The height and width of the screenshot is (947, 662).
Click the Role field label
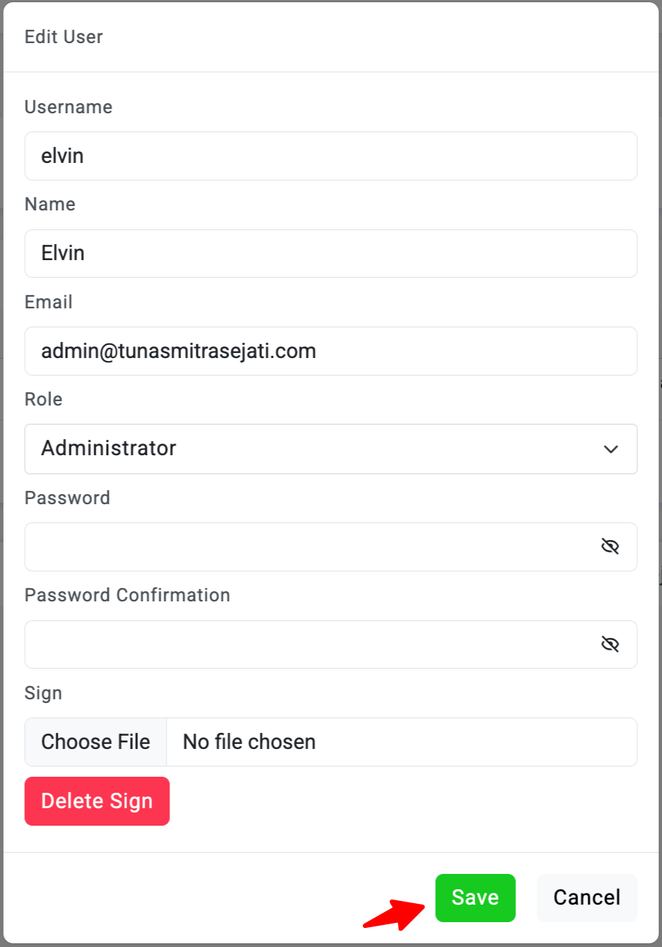pyautogui.click(x=44, y=400)
